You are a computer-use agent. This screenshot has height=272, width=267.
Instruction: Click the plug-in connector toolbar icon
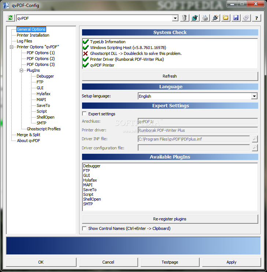[x=215, y=18]
